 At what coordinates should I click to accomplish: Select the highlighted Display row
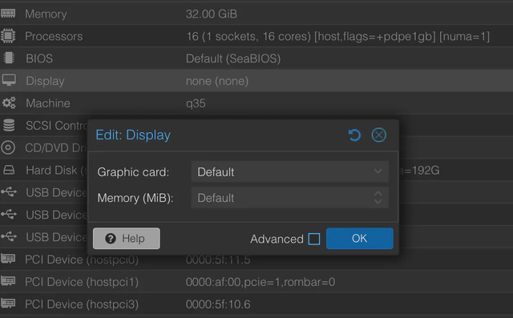(256, 81)
